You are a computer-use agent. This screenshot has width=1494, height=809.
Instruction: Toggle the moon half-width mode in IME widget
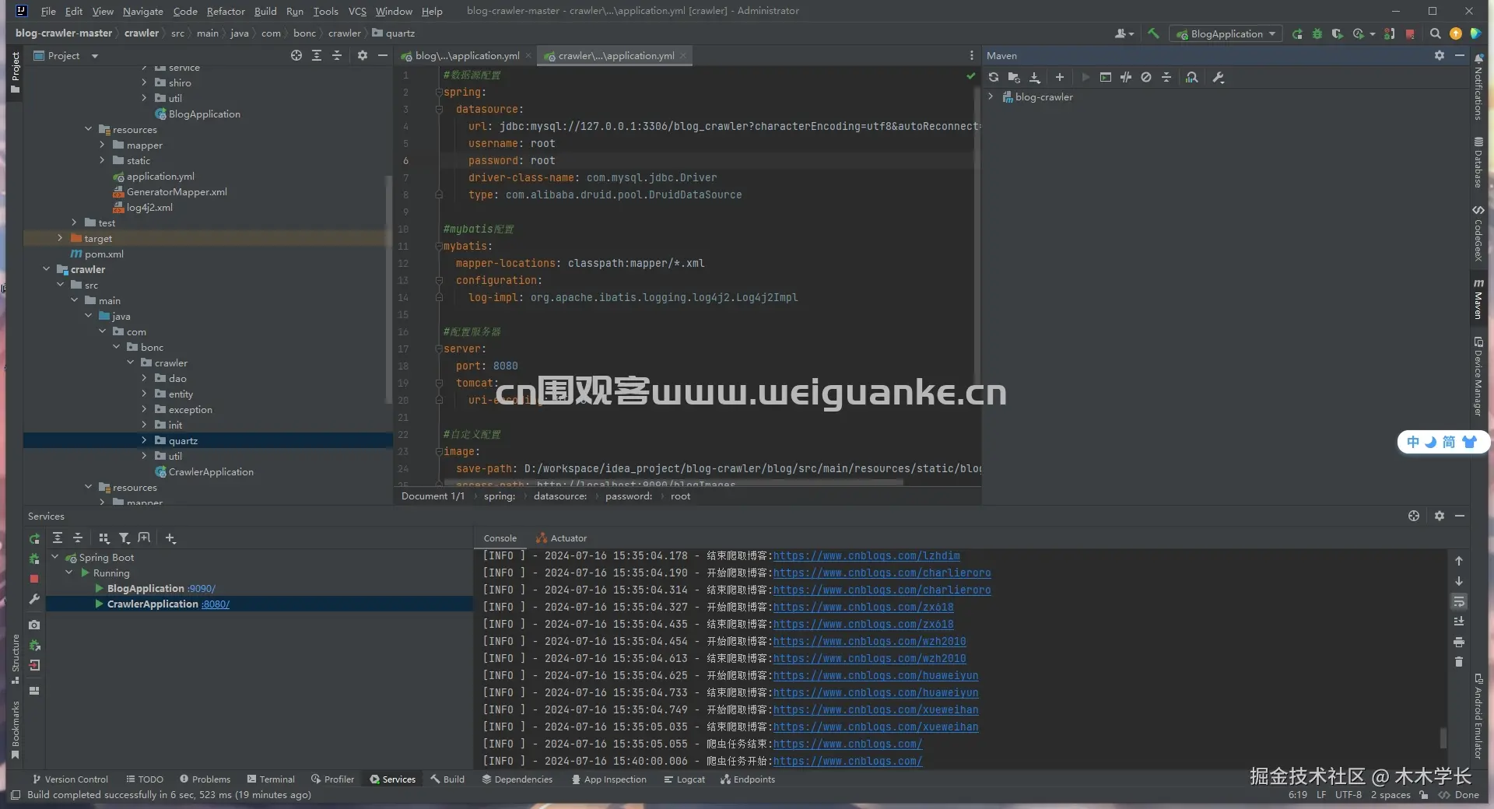(x=1431, y=442)
